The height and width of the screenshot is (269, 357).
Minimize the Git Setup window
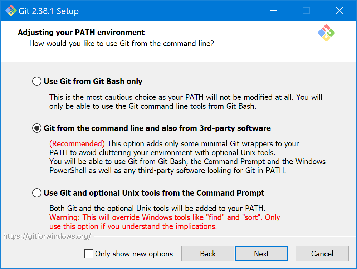[x=273, y=10]
